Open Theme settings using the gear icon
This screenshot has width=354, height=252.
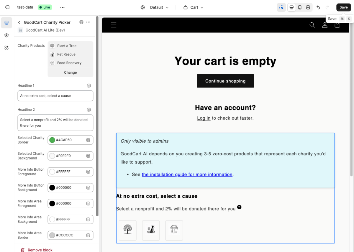click(x=6, y=35)
